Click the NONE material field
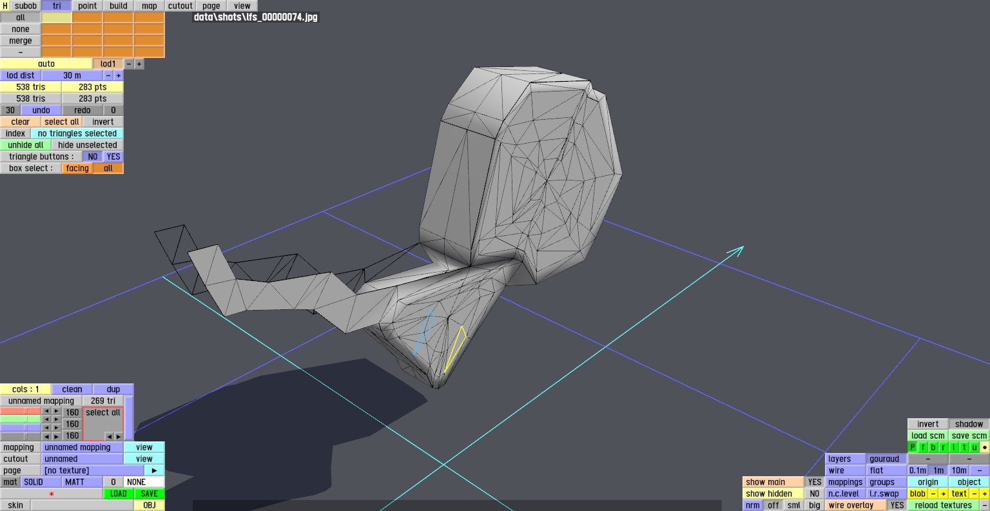Viewport: 990px width, 511px height. (x=144, y=482)
